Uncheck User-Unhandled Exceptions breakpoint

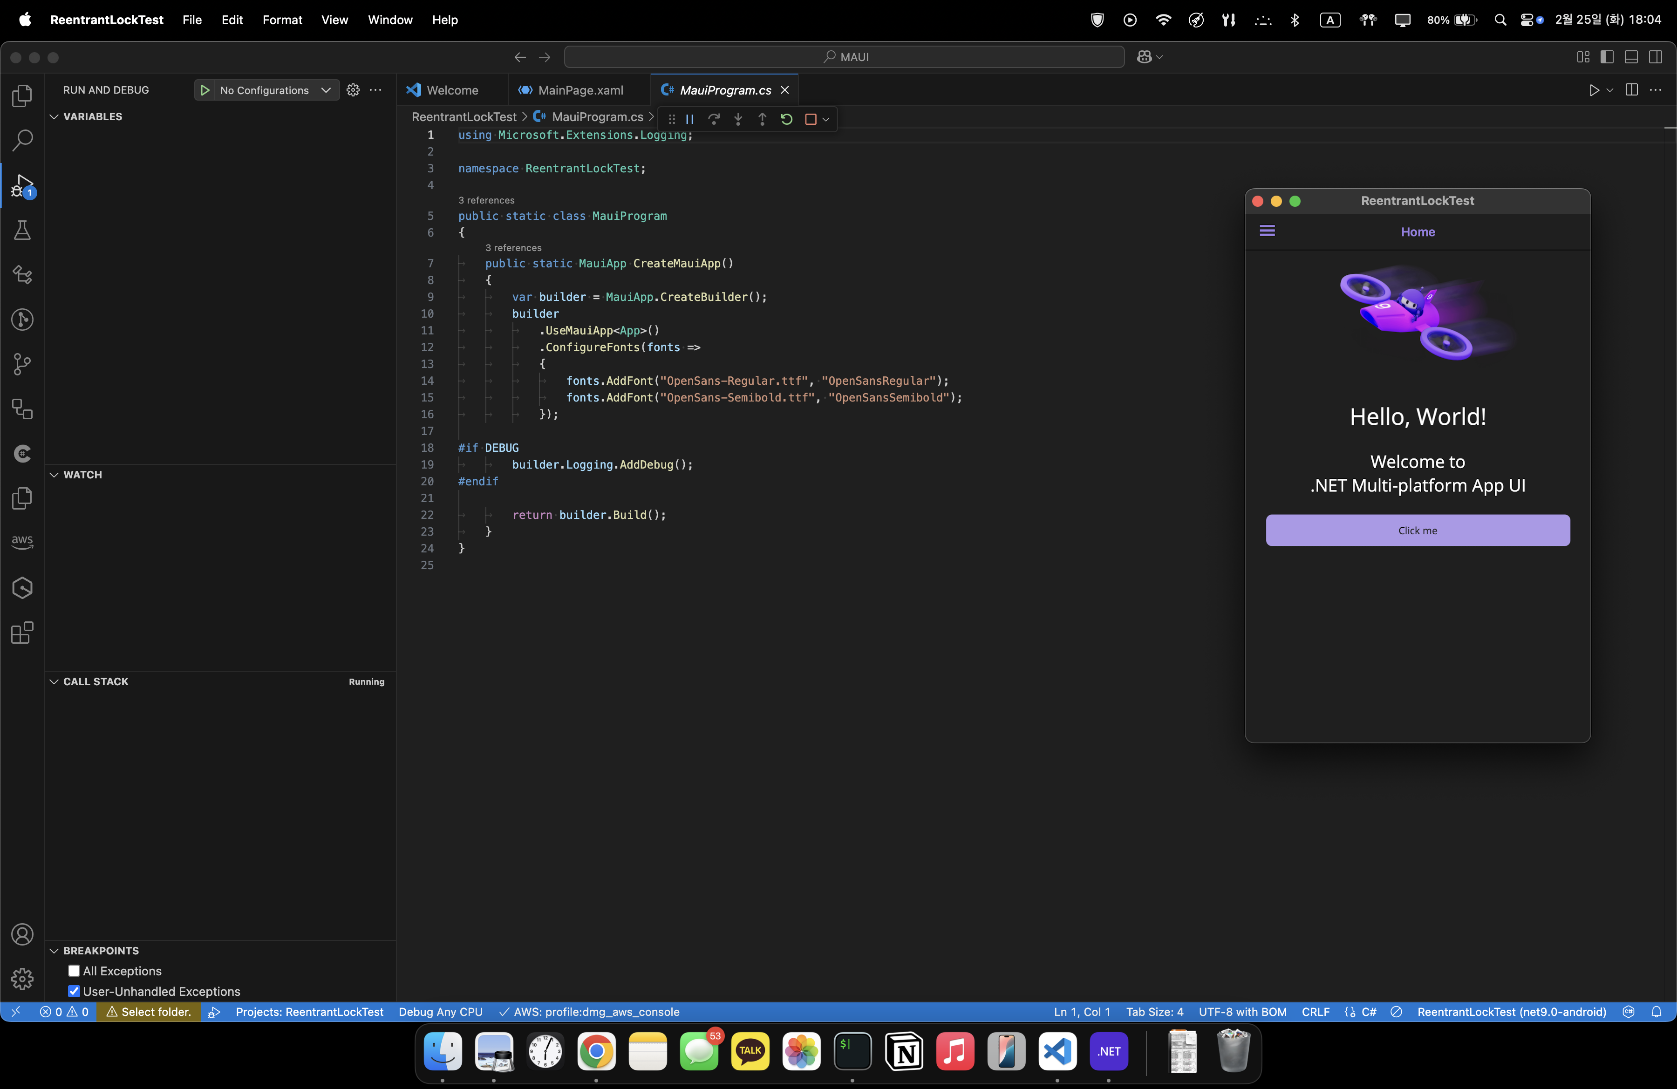click(74, 991)
